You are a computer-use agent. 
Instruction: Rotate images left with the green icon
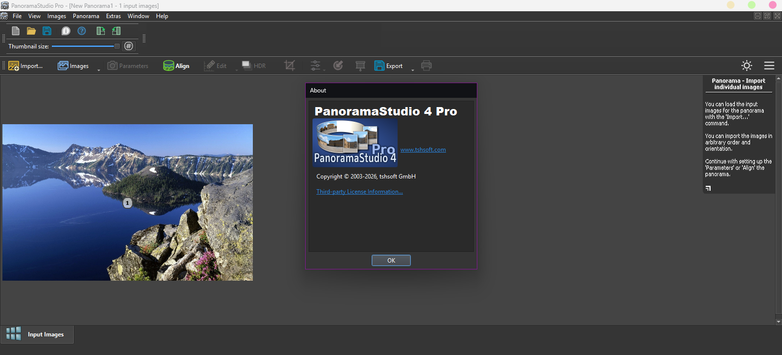(x=116, y=31)
